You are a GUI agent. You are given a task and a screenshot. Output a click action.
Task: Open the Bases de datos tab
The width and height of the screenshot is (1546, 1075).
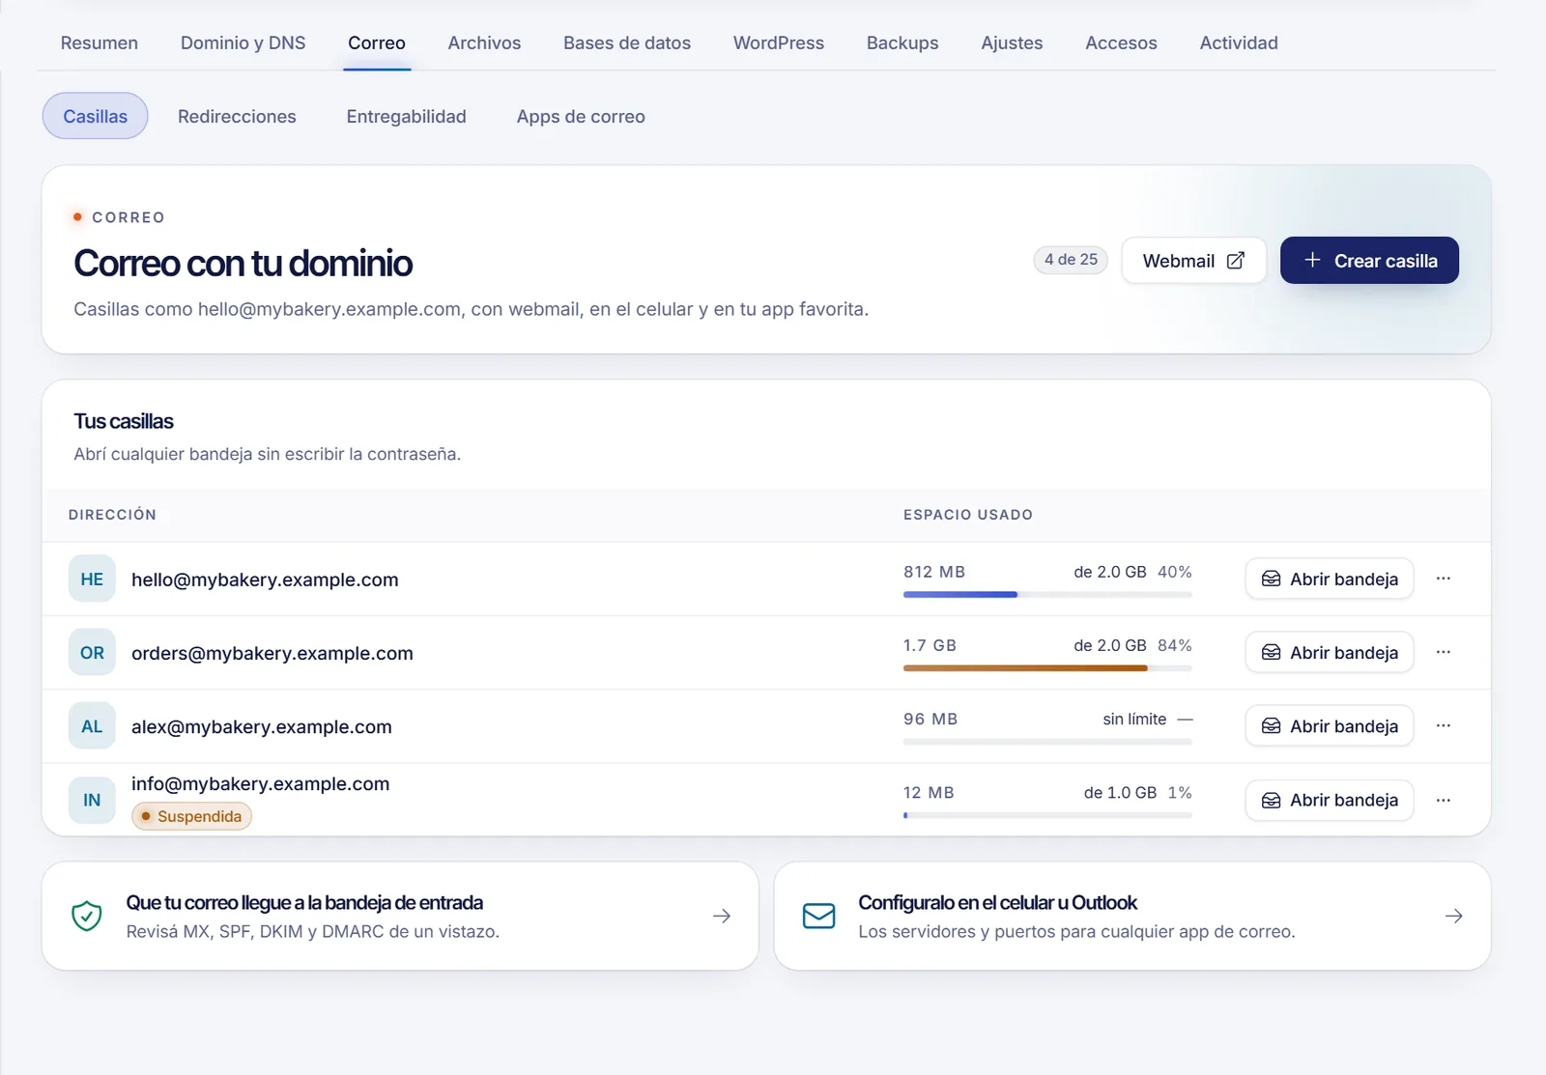click(627, 42)
